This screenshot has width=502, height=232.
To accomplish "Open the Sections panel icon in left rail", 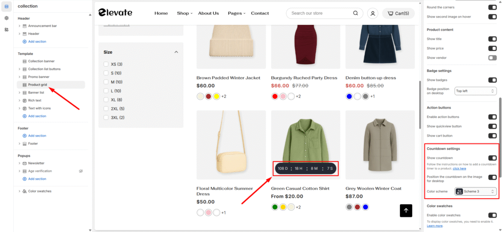I will point(6,6).
